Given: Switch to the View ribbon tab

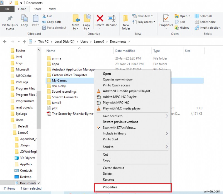Looking at the screenshot, I should pos(52,9).
